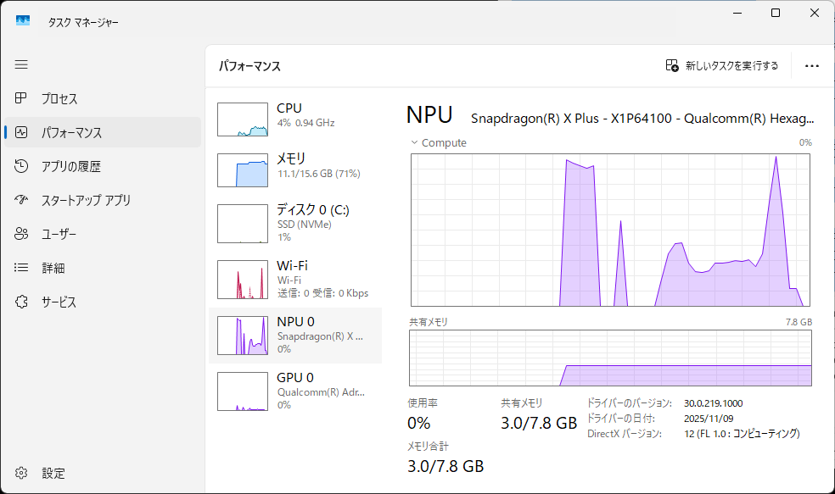
Task: Click the NPU Compute usage graph
Action: point(611,230)
